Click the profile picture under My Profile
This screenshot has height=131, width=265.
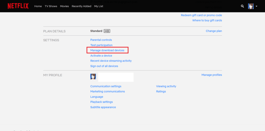[x=93, y=77]
